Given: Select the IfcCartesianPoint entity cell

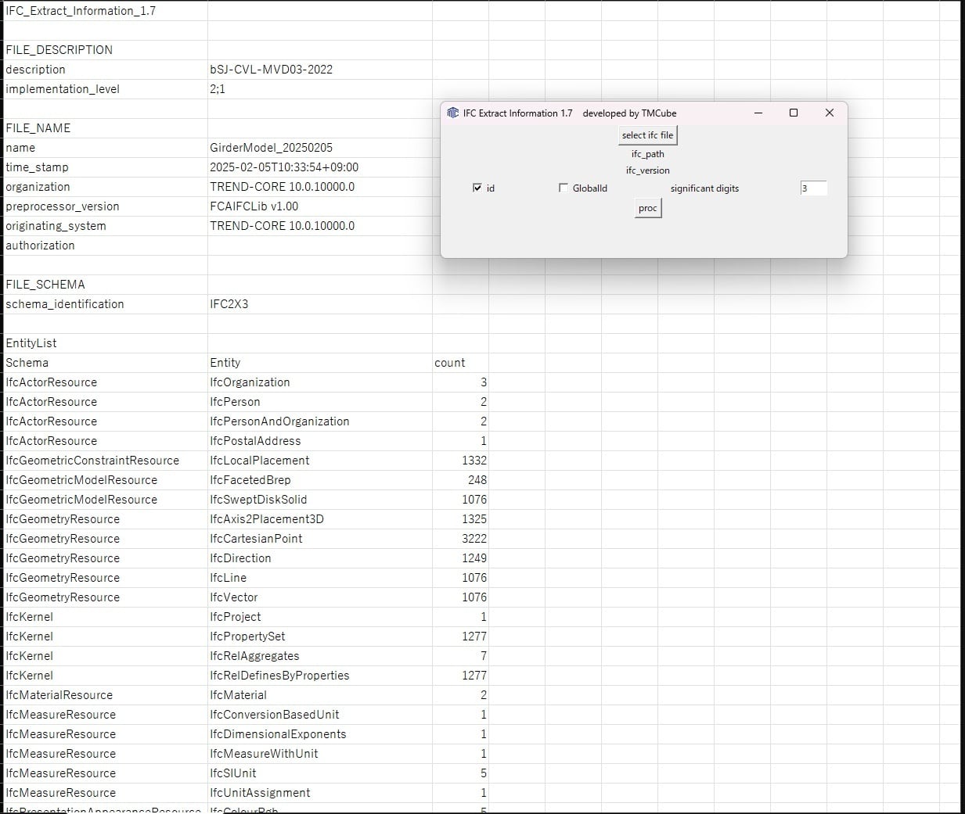Looking at the screenshot, I should coord(256,539).
